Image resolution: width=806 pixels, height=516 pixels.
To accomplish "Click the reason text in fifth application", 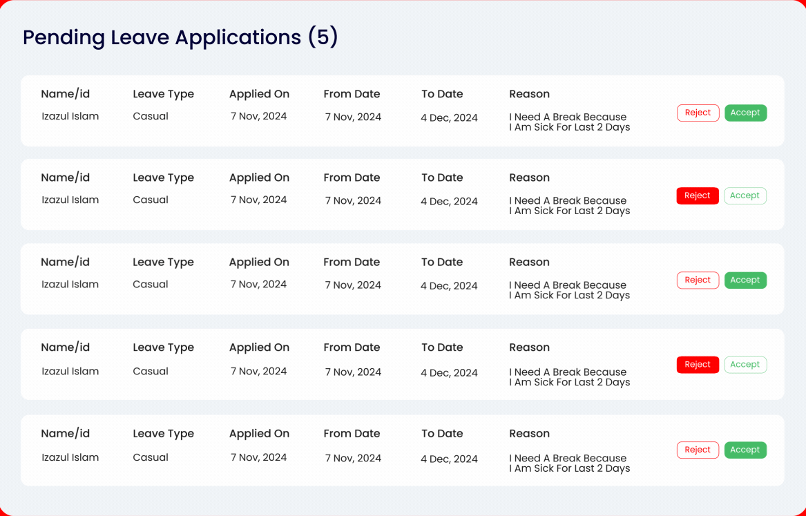I will pyautogui.click(x=570, y=464).
